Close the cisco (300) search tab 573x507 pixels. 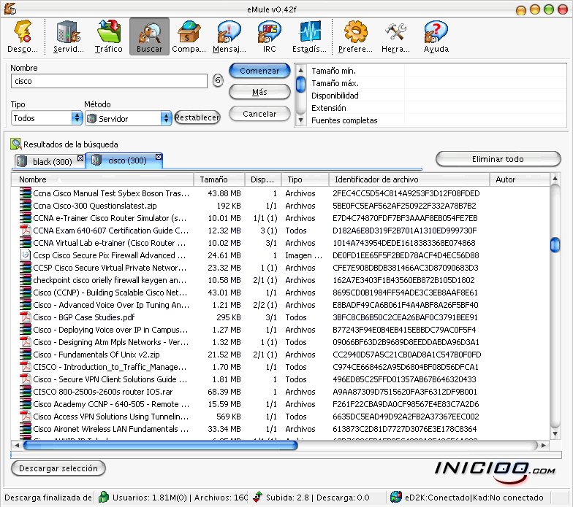click(x=158, y=157)
